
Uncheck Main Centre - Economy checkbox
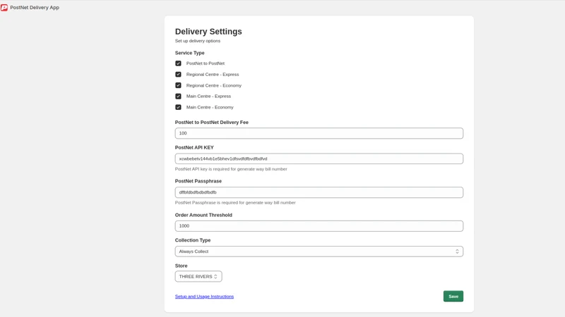pyautogui.click(x=178, y=107)
